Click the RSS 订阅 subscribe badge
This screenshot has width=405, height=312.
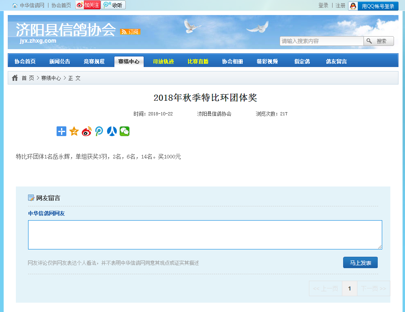(130, 31)
